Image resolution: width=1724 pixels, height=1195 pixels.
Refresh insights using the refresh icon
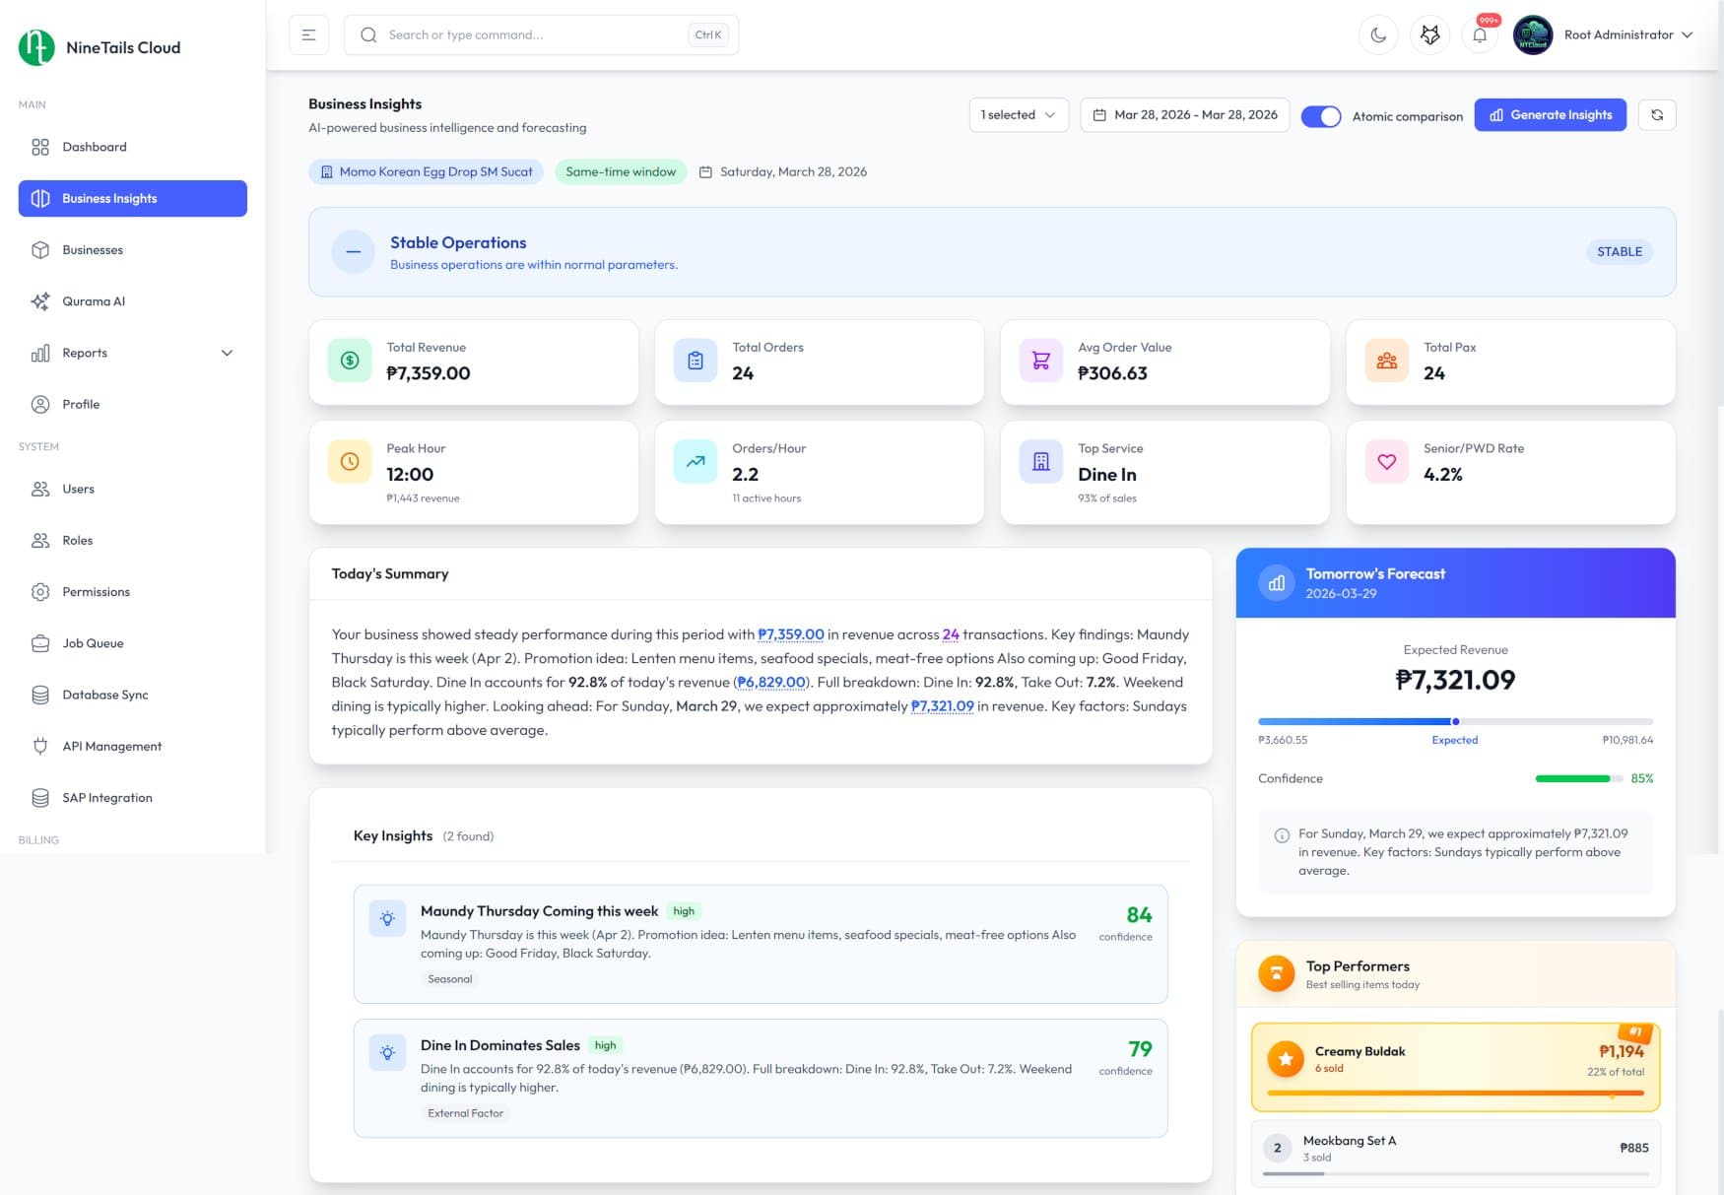pos(1657,114)
